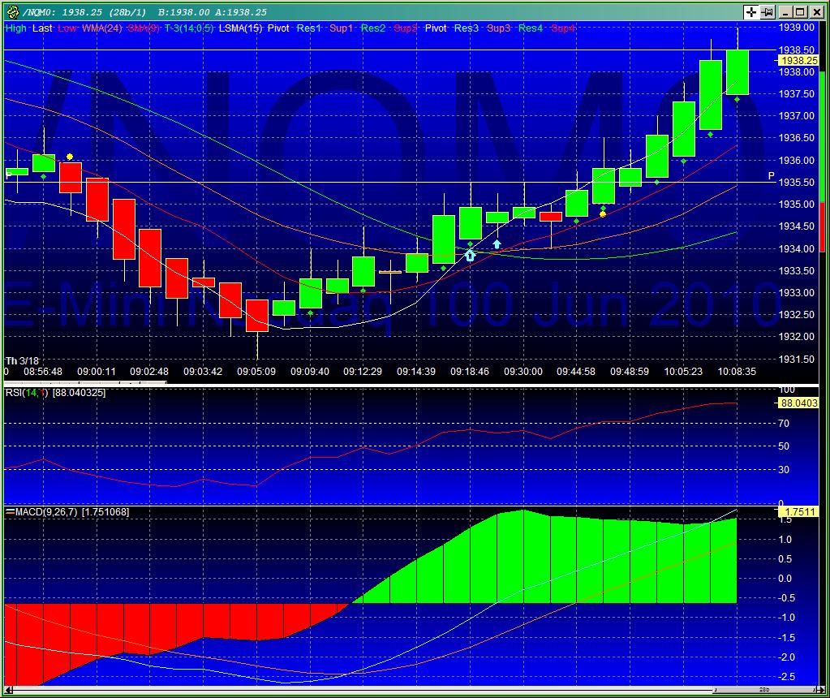Click the outlined cyan up-arrow signal marker
Screen dimensions: 830x698
(x=470, y=256)
